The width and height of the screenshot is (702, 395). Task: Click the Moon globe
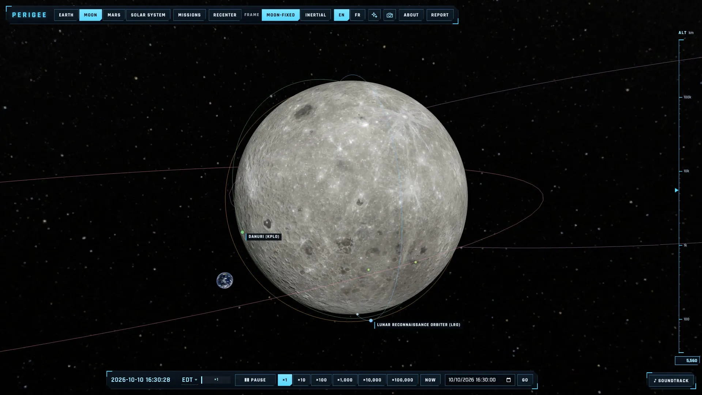coord(351,197)
